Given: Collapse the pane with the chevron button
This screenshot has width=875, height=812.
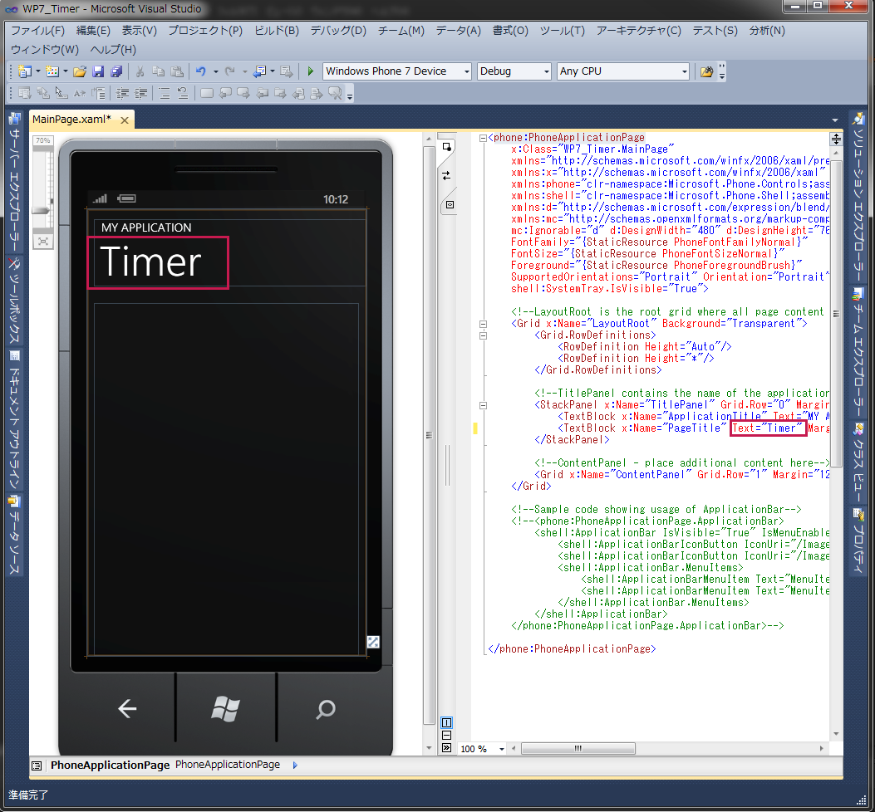Looking at the screenshot, I should (x=446, y=748).
